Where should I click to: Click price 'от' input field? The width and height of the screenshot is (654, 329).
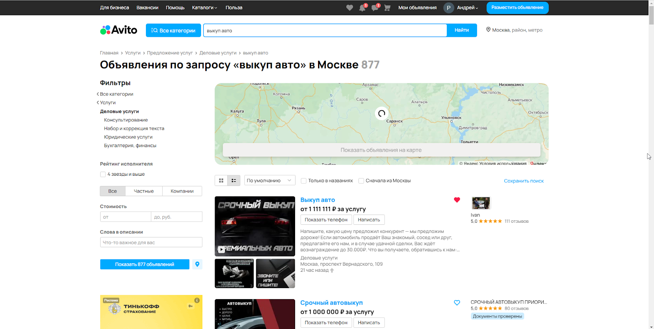(125, 217)
